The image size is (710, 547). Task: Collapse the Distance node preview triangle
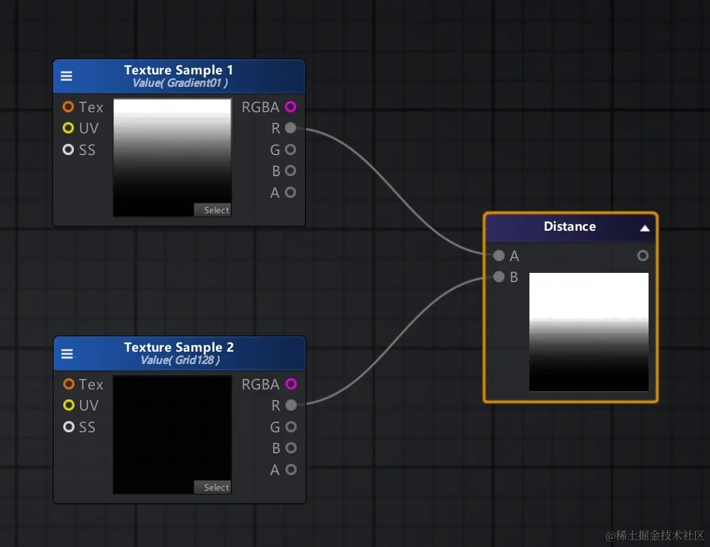[645, 228]
